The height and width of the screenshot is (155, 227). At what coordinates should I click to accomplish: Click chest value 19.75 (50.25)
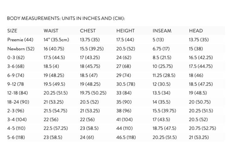point(93,93)
